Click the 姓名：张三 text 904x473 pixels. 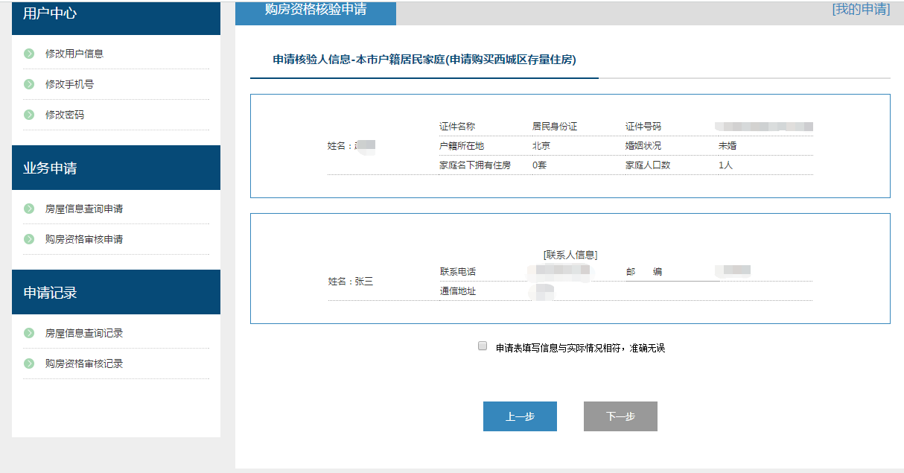tap(351, 282)
